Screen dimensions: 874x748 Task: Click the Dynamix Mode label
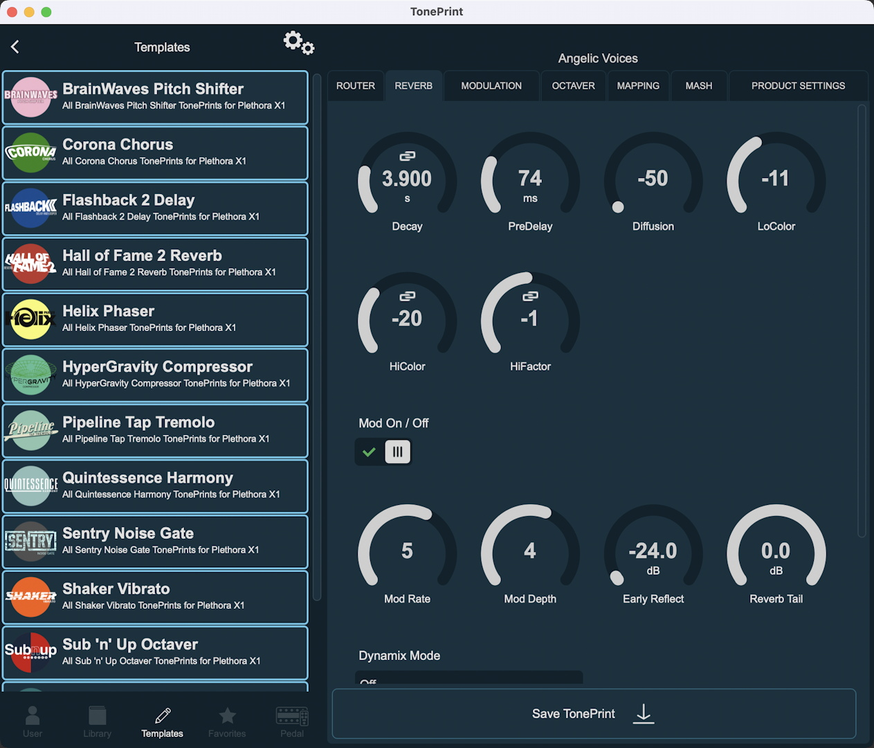pos(399,656)
